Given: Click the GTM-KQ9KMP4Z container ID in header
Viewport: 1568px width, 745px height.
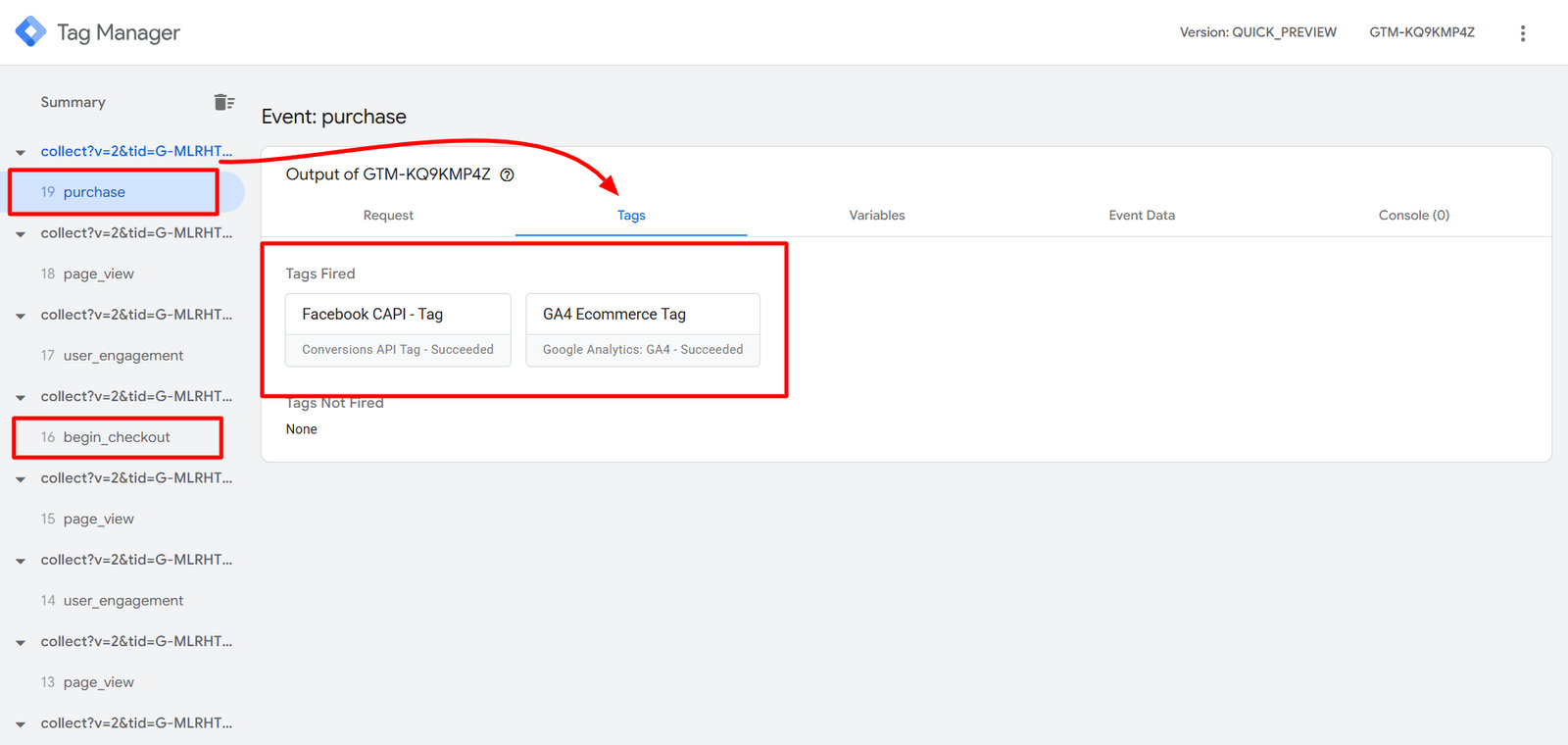Looking at the screenshot, I should [x=1421, y=32].
